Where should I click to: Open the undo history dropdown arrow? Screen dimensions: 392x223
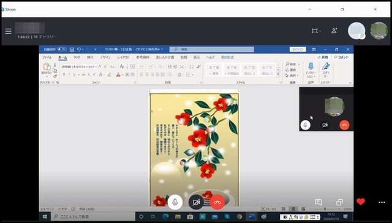[x=83, y=49]
